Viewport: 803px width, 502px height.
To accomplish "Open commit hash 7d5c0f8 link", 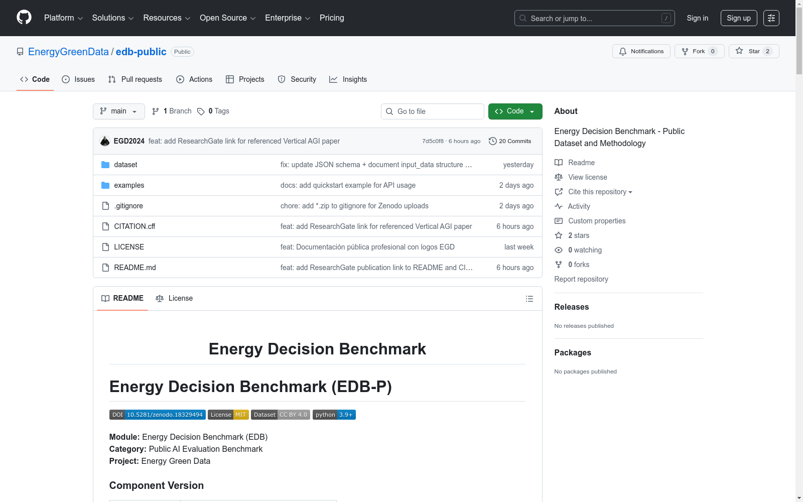I will coord(433,141).
